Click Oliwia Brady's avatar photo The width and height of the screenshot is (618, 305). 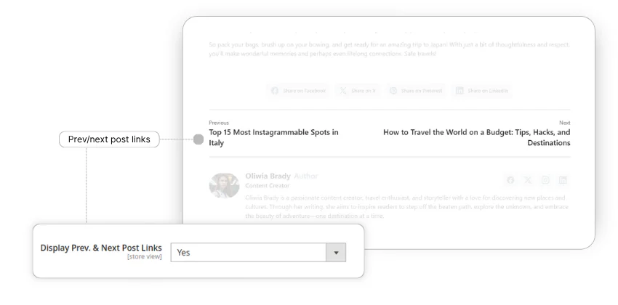pyautogui.click(x=224, y=186)
